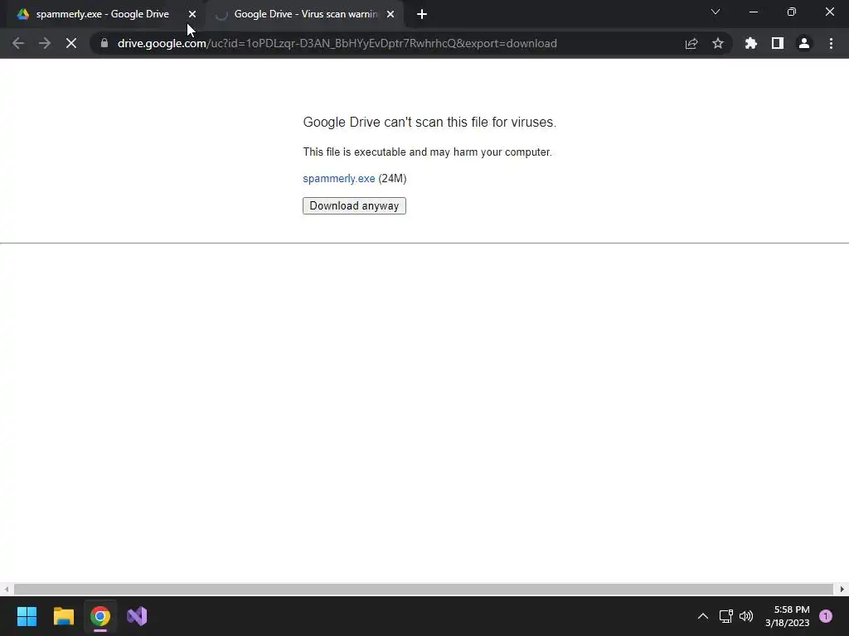
Task: Open the Chrome three-dot menu
Action: [831, 43]
